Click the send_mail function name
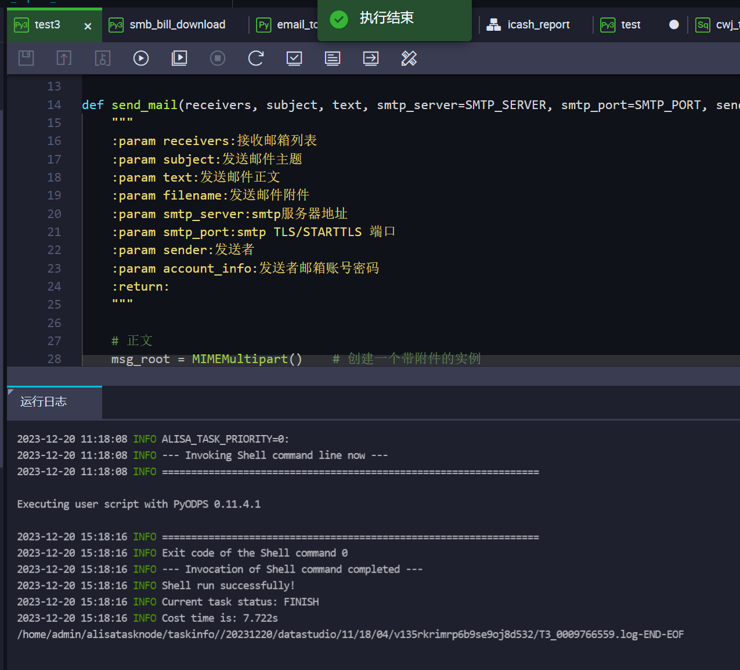Viewport: 740px width, 670px height. pos(145,105)
